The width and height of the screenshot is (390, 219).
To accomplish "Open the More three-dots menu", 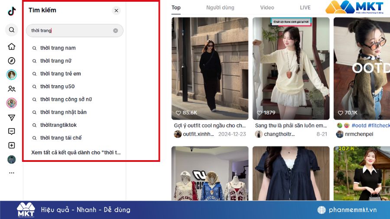I will 12,173.
